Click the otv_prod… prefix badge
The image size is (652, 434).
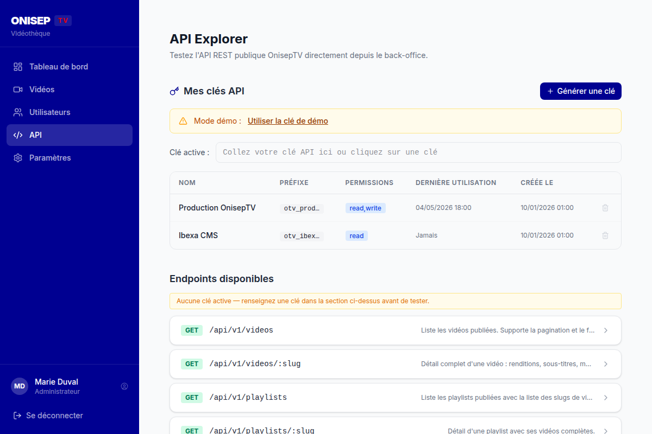302,208
